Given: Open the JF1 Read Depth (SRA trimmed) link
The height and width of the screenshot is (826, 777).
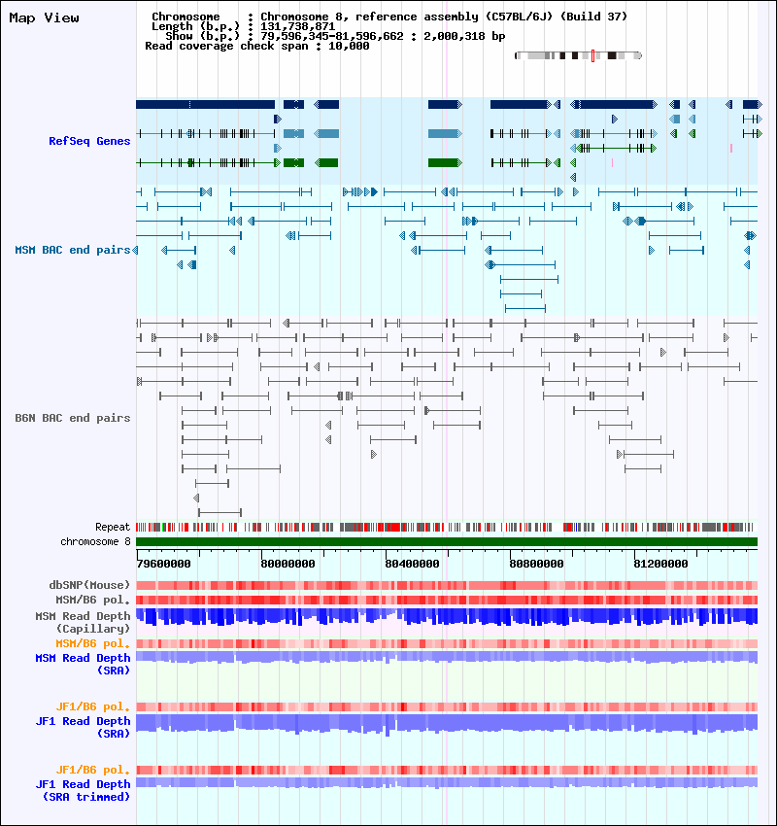Looking at the screenshot, I should tap(83, 791).
